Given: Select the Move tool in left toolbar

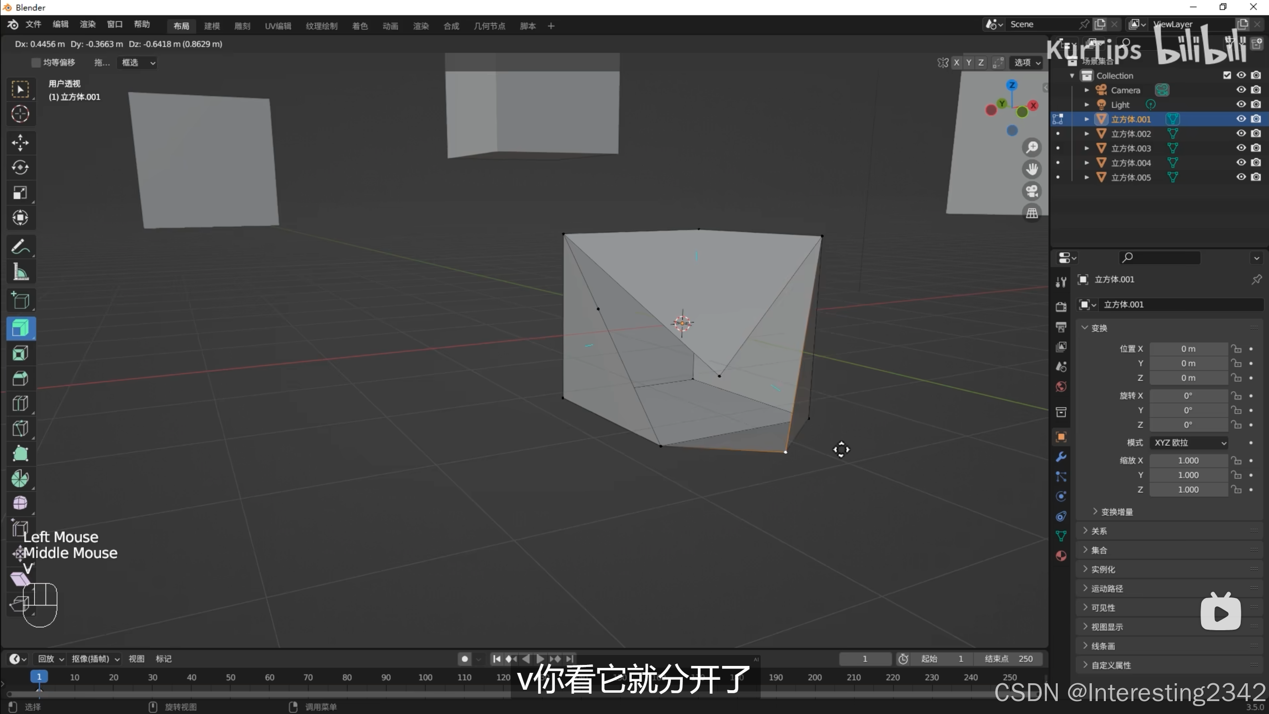Looking at the screenshot, I should [20, 142].
